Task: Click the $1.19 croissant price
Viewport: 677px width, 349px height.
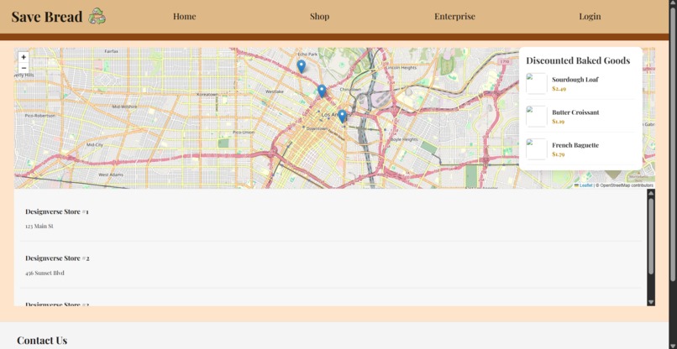Action: click(x=559, y=122)
